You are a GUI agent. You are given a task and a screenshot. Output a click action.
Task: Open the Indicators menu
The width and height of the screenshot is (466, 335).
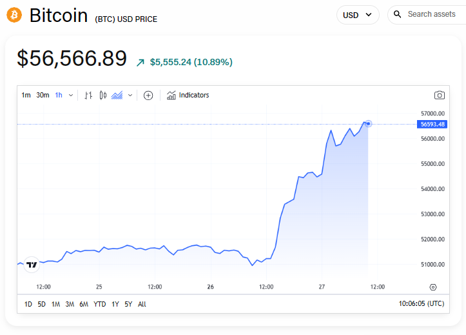pos(188,96)
